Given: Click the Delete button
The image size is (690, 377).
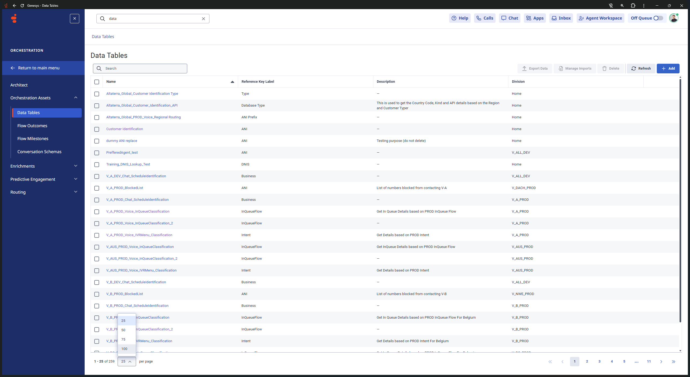Looking at the screenshot, I should [x=611, y=68].
